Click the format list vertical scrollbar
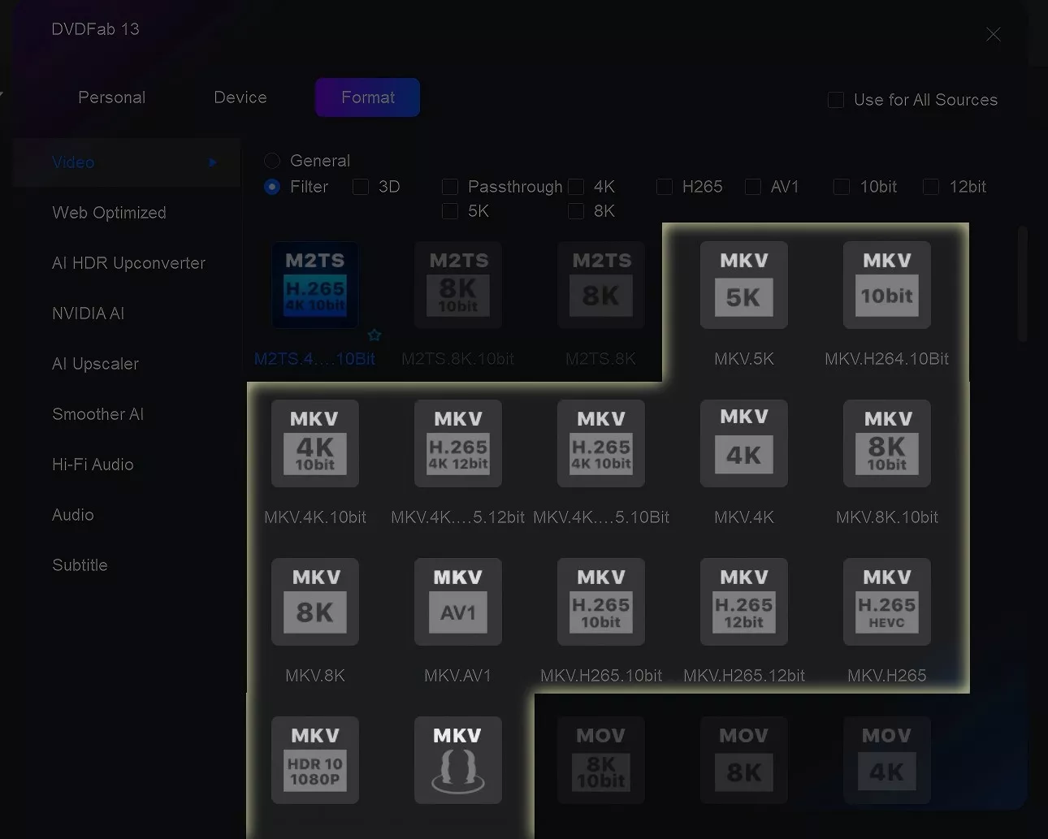The height and width of the screenshot is (839, 1048). click(x=1022, y=284)
